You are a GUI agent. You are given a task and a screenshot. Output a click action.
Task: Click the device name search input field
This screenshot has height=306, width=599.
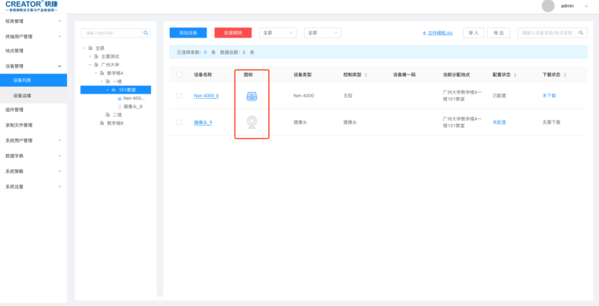click(547, 33)
